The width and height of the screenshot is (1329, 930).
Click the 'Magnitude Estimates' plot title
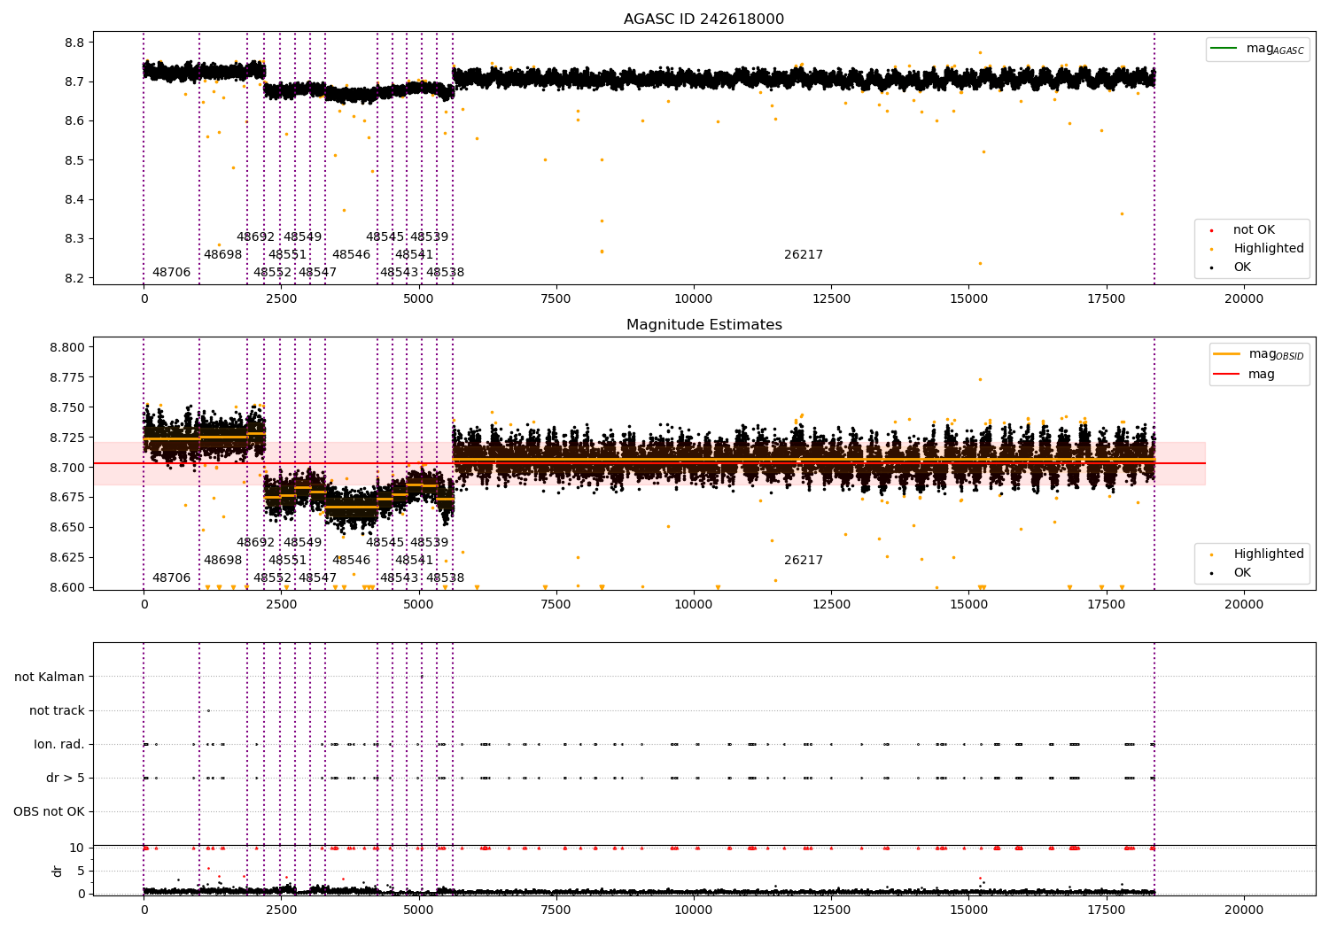(703, 325)
